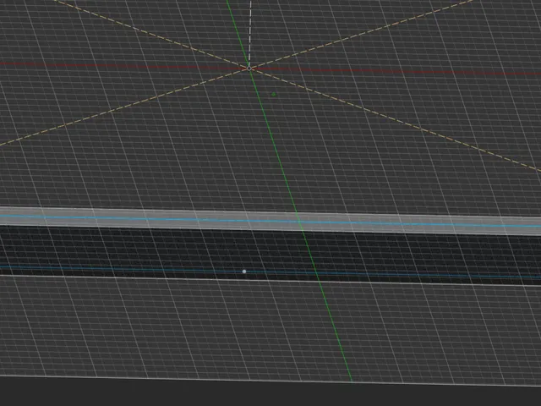The height and width of the screenshot is (406, 541).
Task: Select the small green dot beside the green axis
Action: tap(274, 94)
